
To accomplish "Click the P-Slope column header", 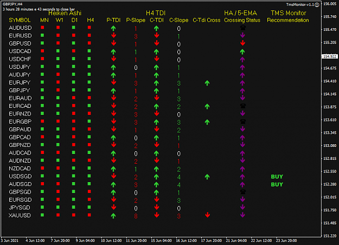I will click(136, 20).
